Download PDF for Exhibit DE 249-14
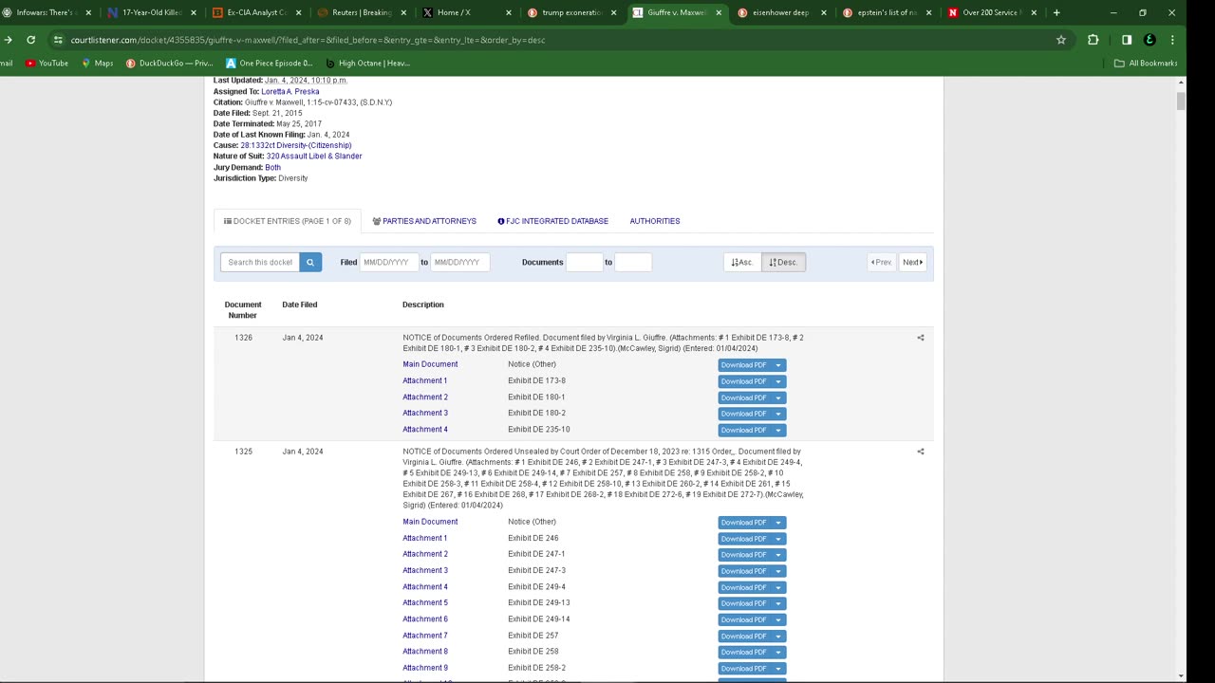The width and height of the screenshot is (1215, 683). [x=744, y=619]
